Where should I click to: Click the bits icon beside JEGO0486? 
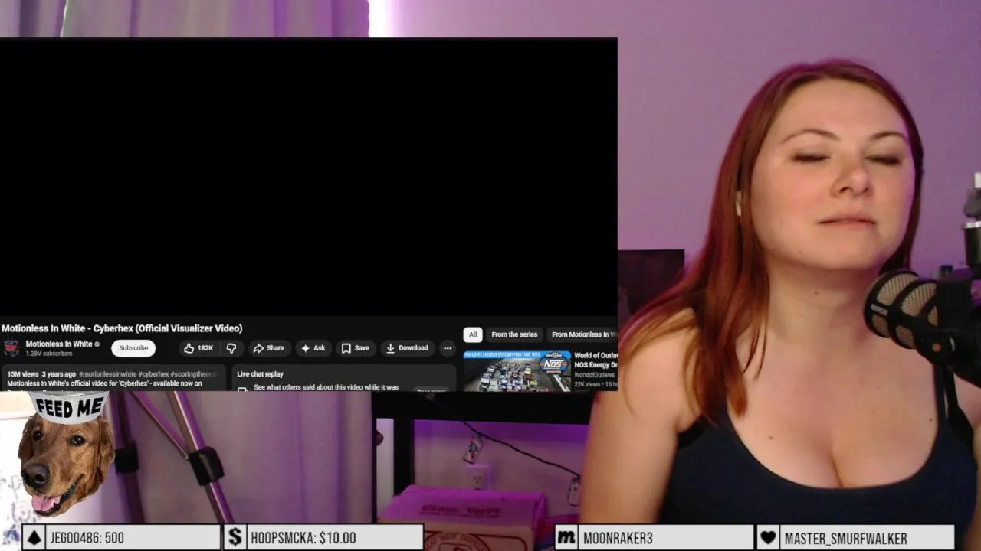[34, 538]
